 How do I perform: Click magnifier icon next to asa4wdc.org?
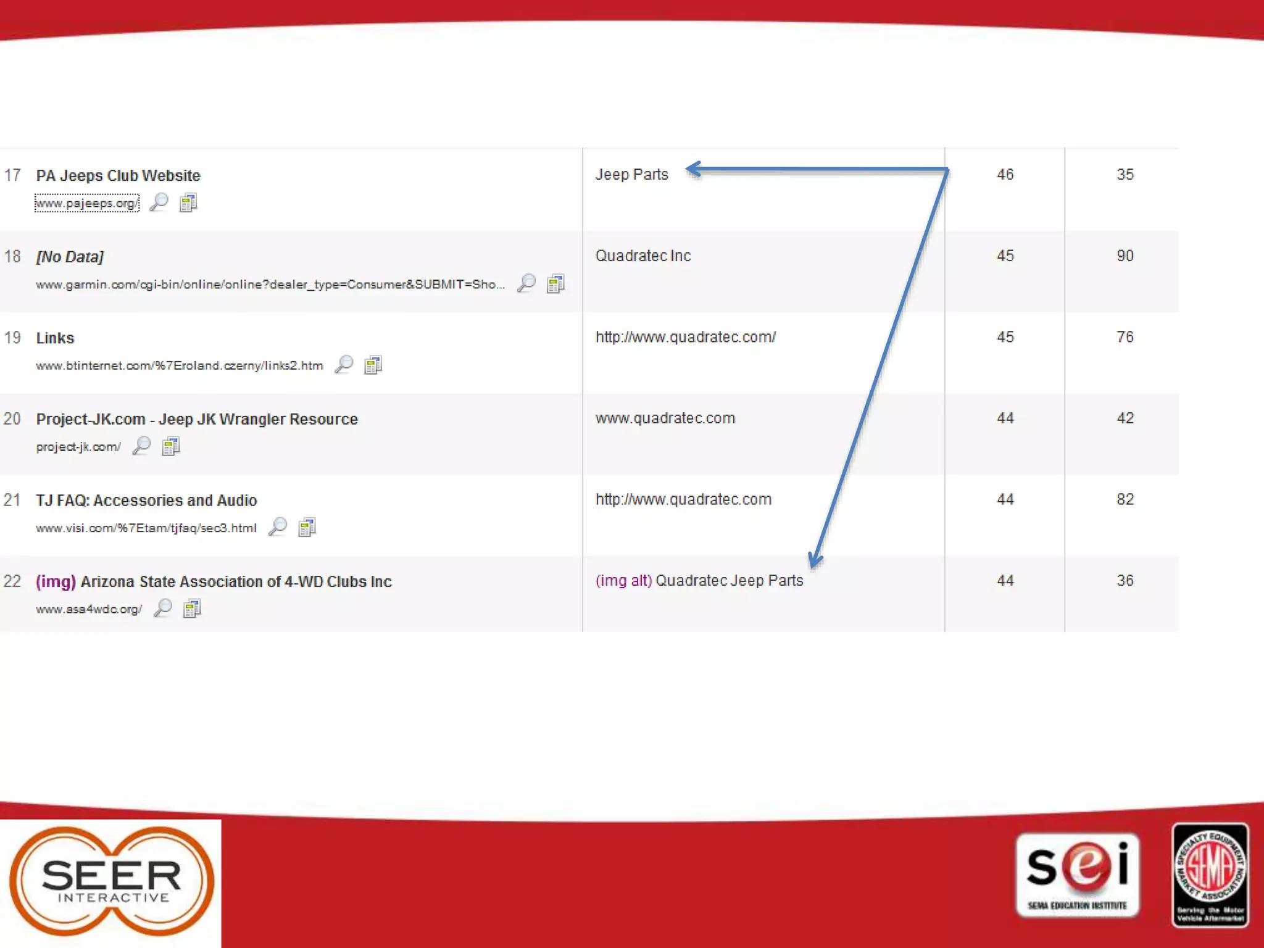coord(163,609)
